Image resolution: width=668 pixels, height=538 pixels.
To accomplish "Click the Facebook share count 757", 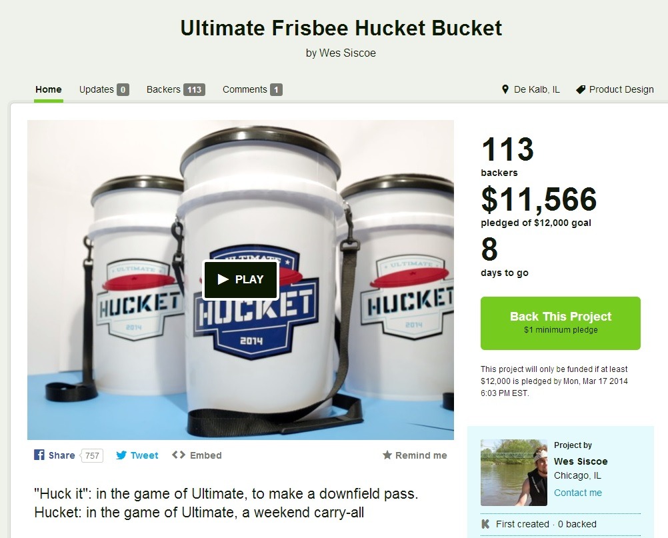I will (x=91, y=455).
